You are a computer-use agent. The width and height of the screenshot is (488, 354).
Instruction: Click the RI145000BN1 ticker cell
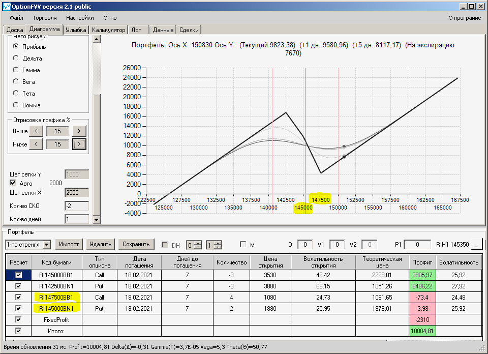(x=56, y=309)
